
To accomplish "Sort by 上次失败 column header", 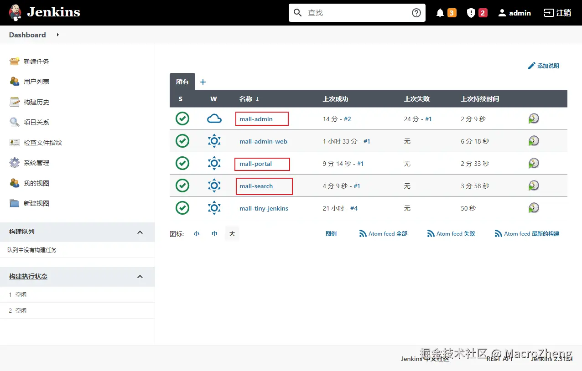I will tap(417, 99).
